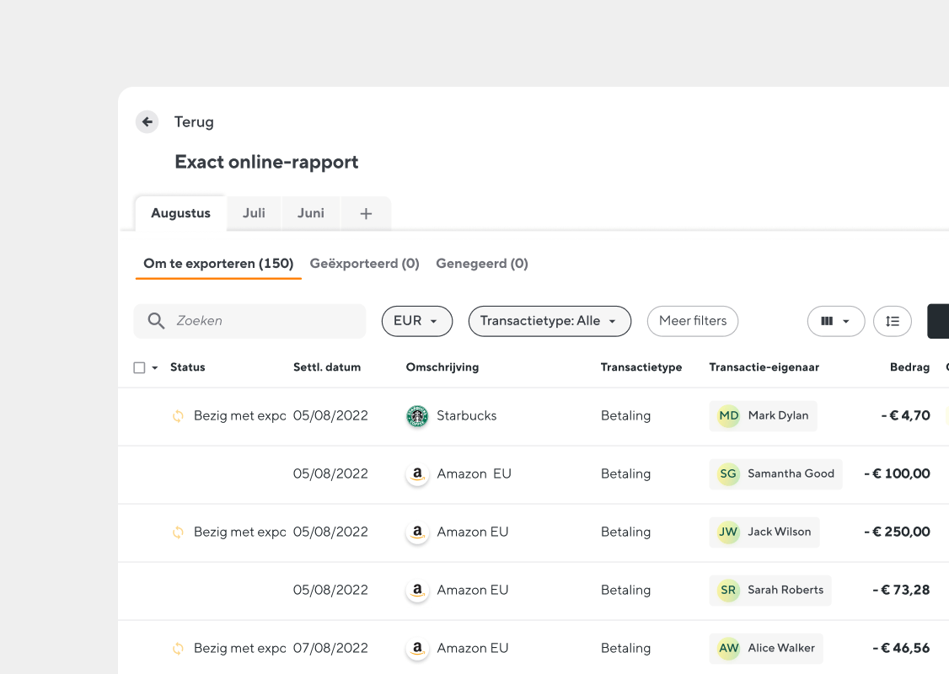Add a new month tab with plus icon
The height and width of the screenshot is (674, 949).
366,214
